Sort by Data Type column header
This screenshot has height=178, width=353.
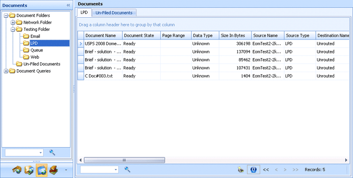coord(205,36)
